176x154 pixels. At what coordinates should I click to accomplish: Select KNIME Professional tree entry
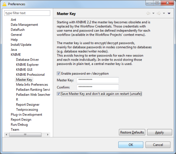pos(30,75)
